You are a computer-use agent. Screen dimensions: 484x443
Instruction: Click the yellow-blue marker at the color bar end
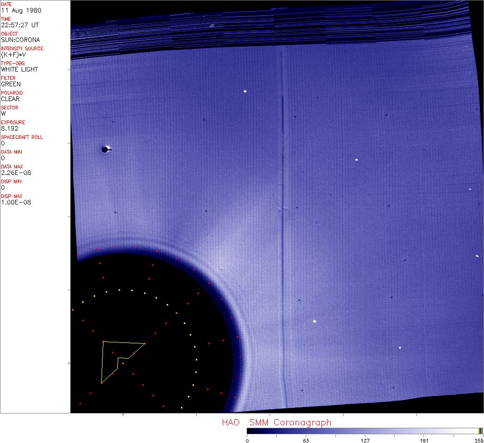480,431
